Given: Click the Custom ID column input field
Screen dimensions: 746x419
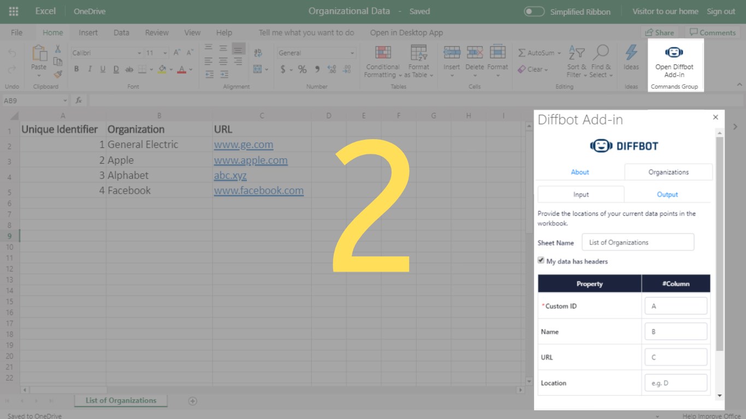Looking at the screenshot, I should tap(676, 306).
